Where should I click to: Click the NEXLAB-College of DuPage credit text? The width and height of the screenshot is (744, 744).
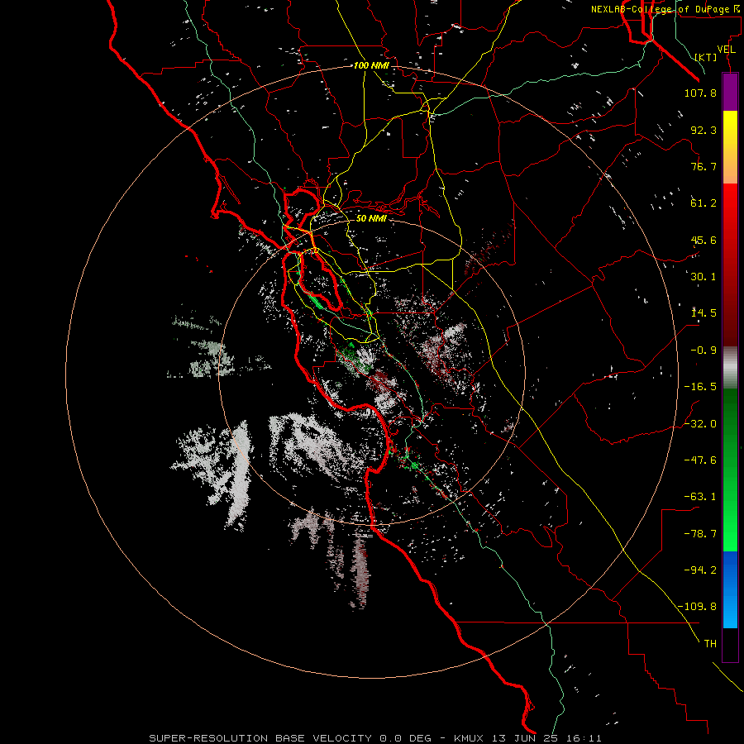pos(666,9)
